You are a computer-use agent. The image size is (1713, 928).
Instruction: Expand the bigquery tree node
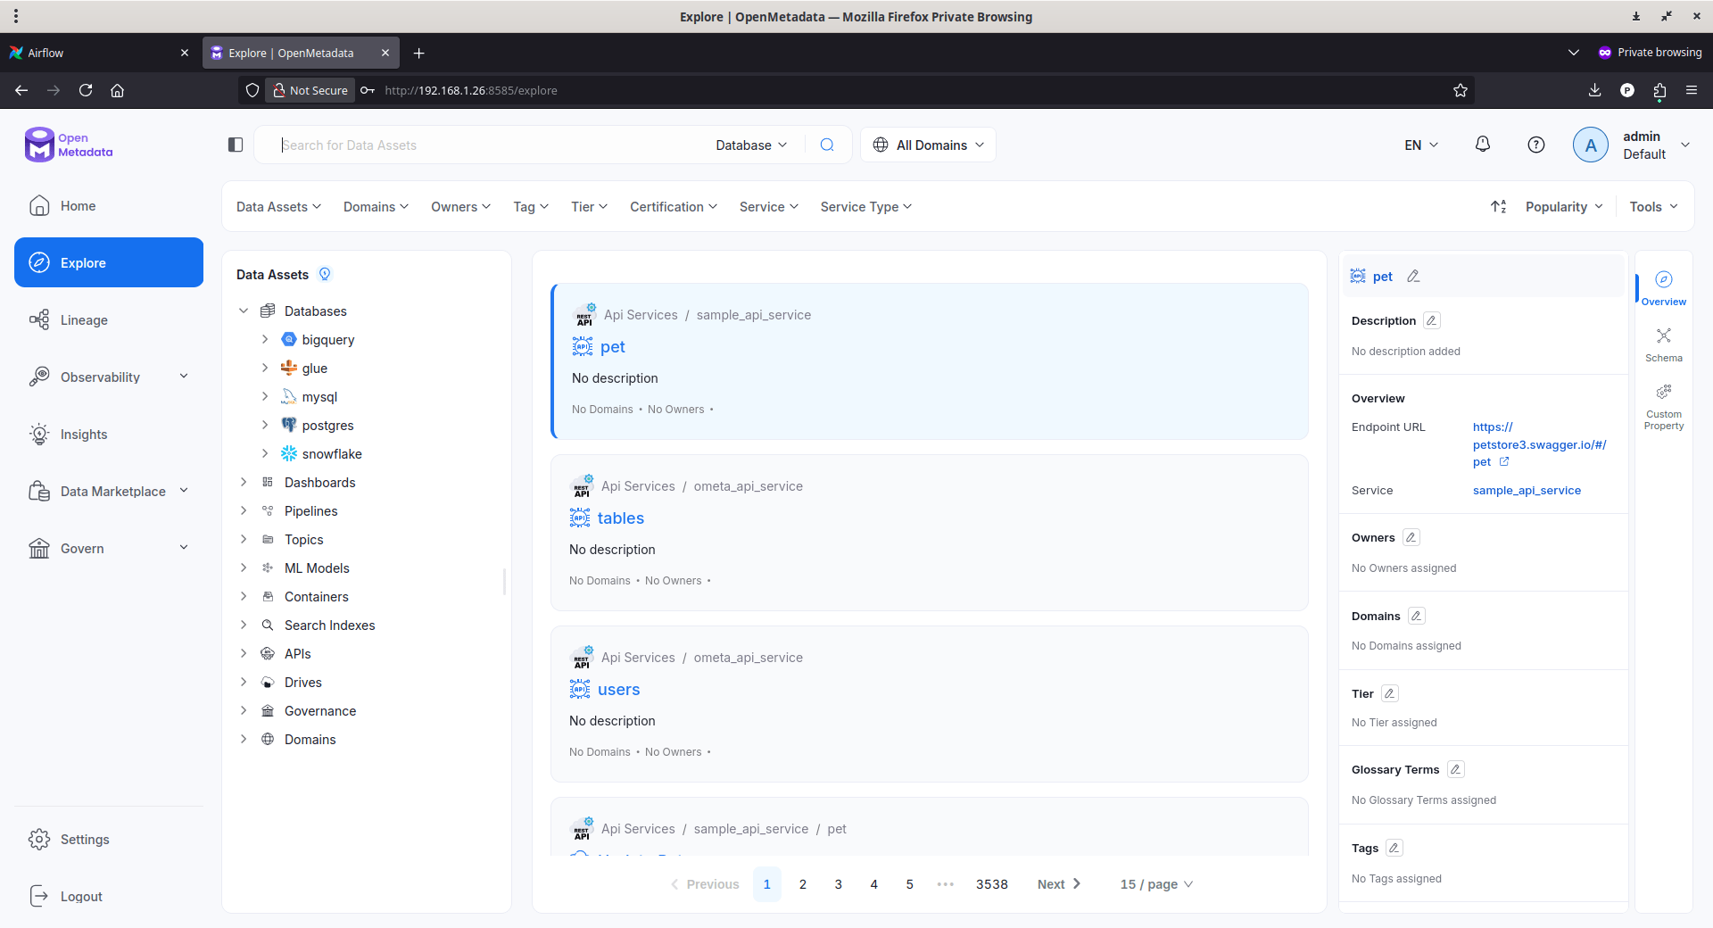point(265,340)
